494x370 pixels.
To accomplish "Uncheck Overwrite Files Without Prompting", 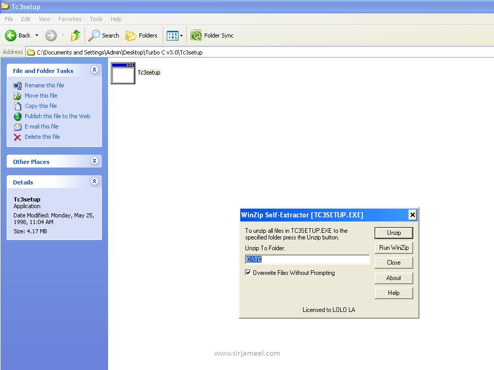I will (248, 273).
